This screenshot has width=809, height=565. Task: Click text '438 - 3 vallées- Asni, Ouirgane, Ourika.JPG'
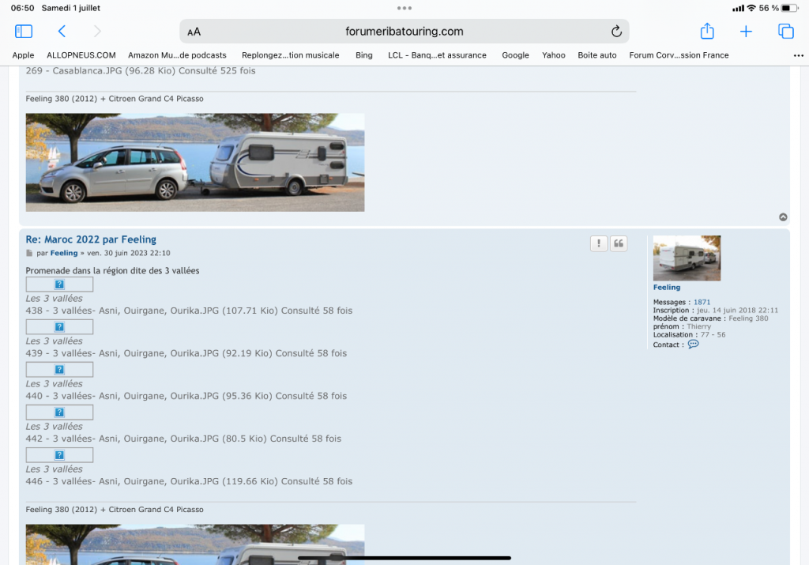pyautogui.click(x=122, y=311)
